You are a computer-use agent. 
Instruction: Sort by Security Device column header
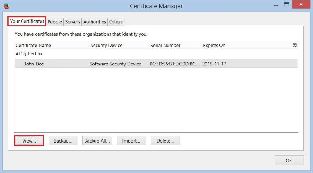119,45
